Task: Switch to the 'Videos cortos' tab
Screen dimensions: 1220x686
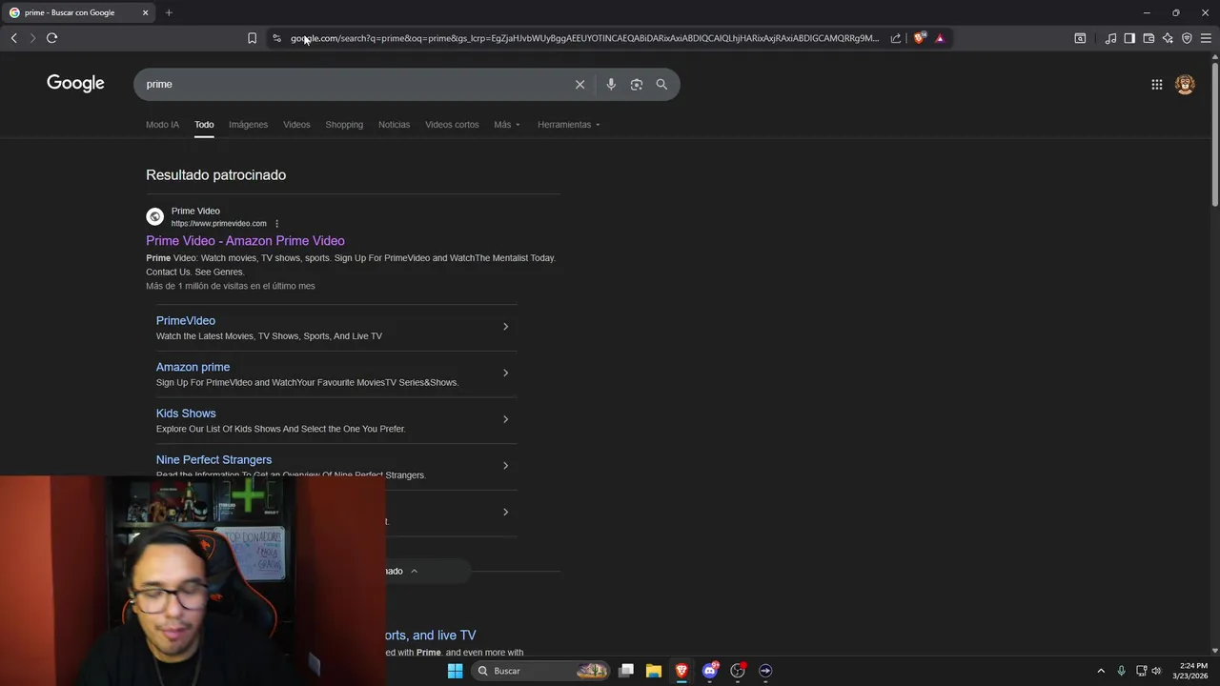Action: point(452,125)
